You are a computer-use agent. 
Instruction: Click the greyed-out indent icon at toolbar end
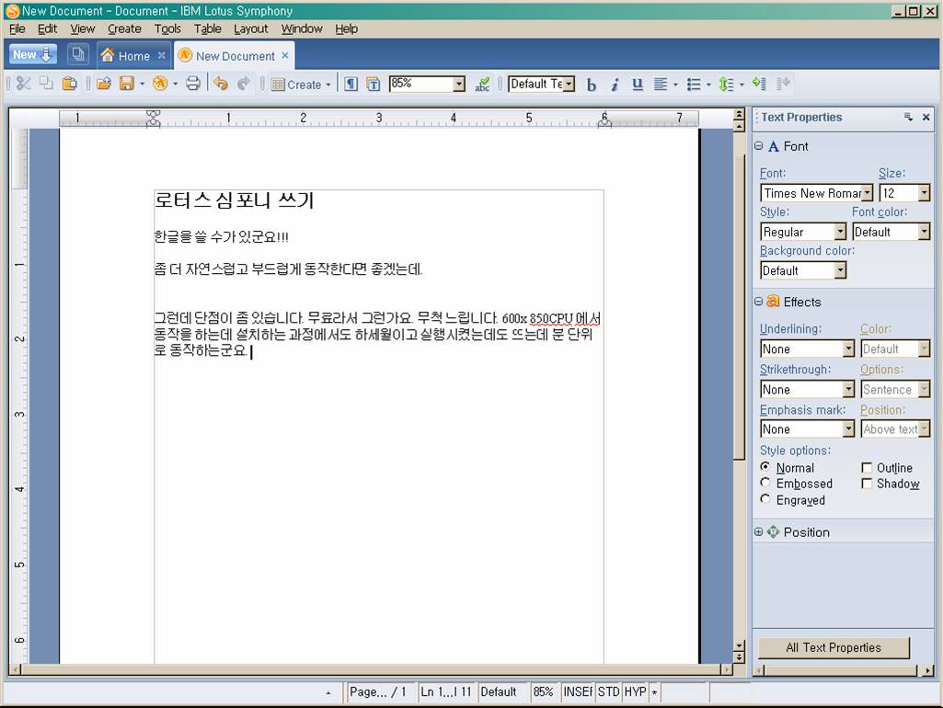tap(783, 85)
